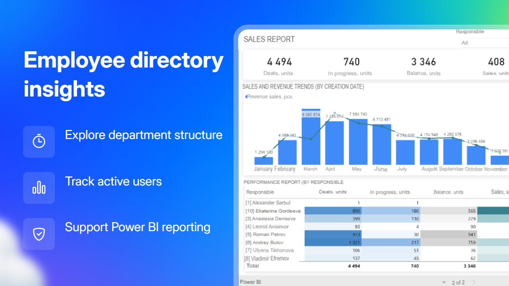Image resolution: width=509 pixels, height=286 pixels.
Task: Select the Anastasia Denisova table row name
Action: click(270, 219)
